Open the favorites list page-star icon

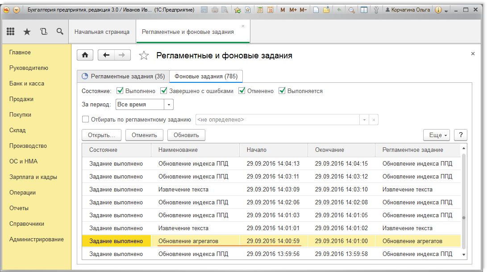[x=248, y=10]
